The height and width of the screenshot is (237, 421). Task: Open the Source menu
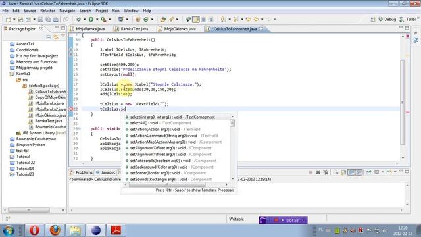(x=30, y=11)
